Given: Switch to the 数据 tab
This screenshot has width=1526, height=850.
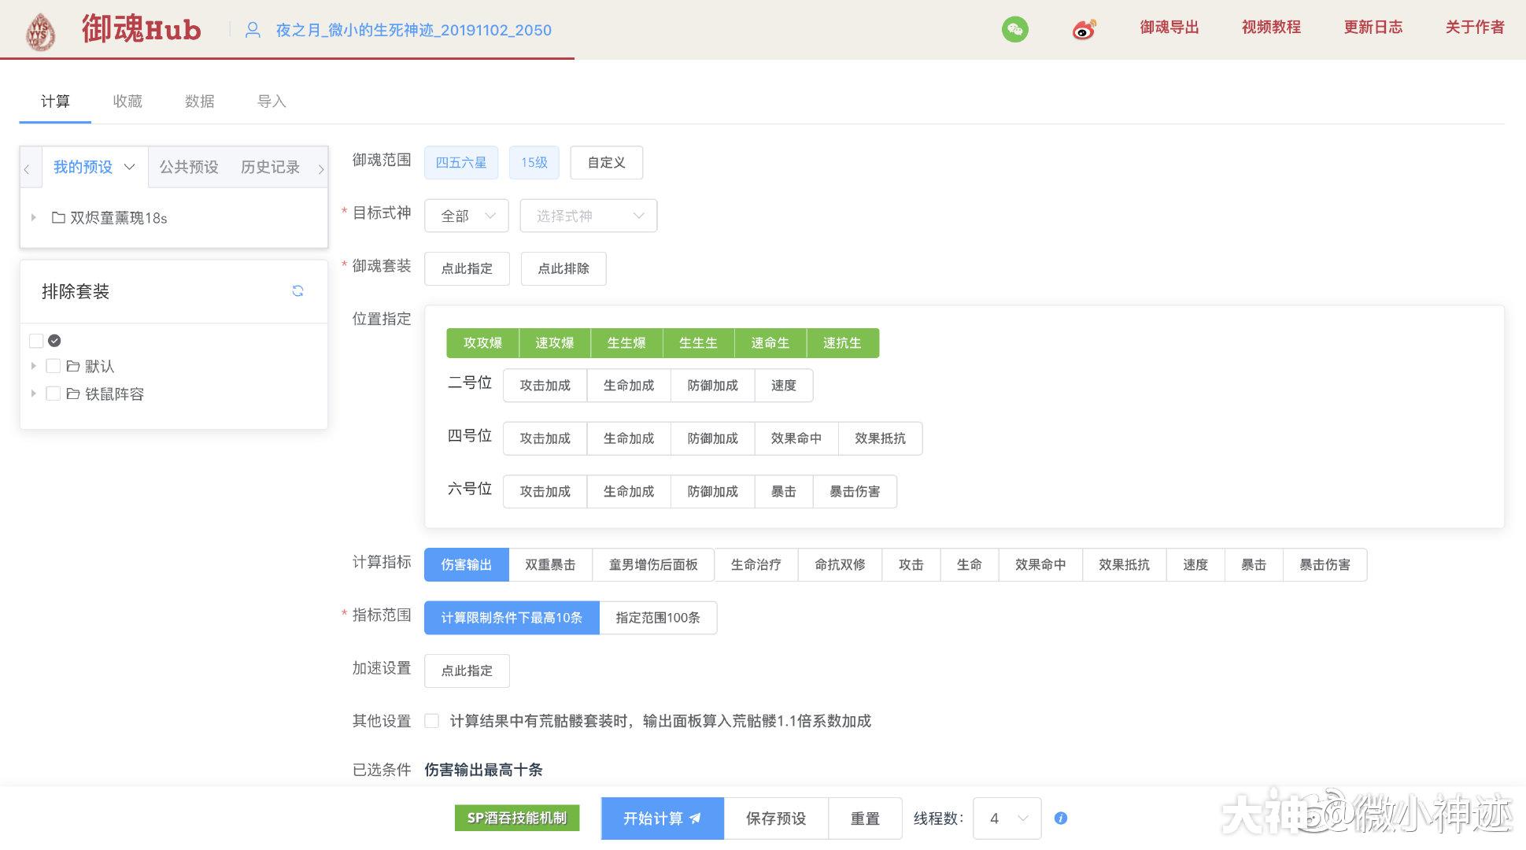Looking at the screenshot, I should [x=200, y=102].
